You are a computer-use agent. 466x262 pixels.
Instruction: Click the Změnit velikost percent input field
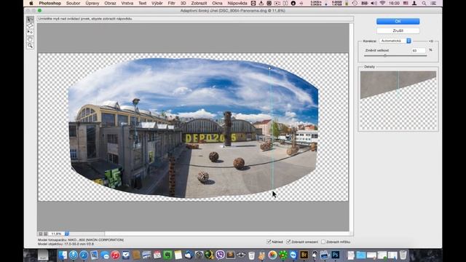tap(419, 50)
